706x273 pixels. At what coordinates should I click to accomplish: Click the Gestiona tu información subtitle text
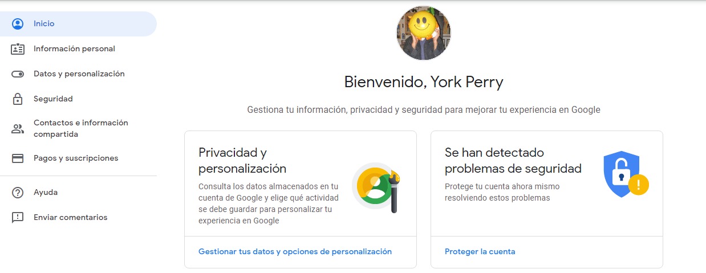coord(424,109)
